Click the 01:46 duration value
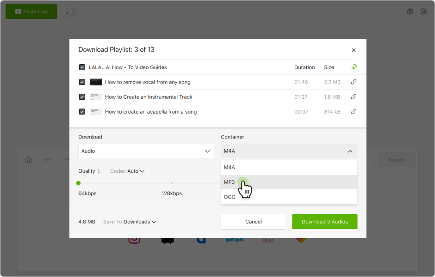 (x=301, y=82)
